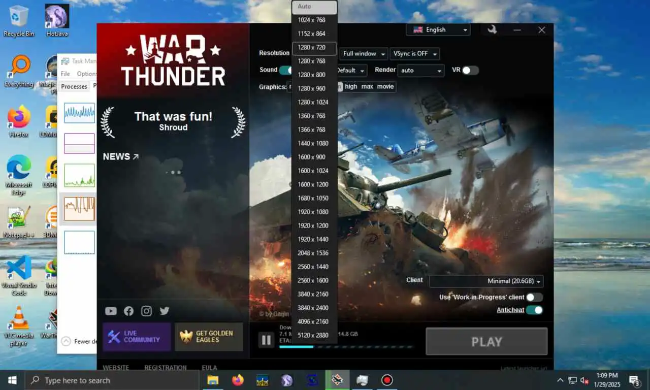The image size is (650, 390).
Task: Select the green disk graph thumbnail in Task Manager
Action: click(79, 175)
